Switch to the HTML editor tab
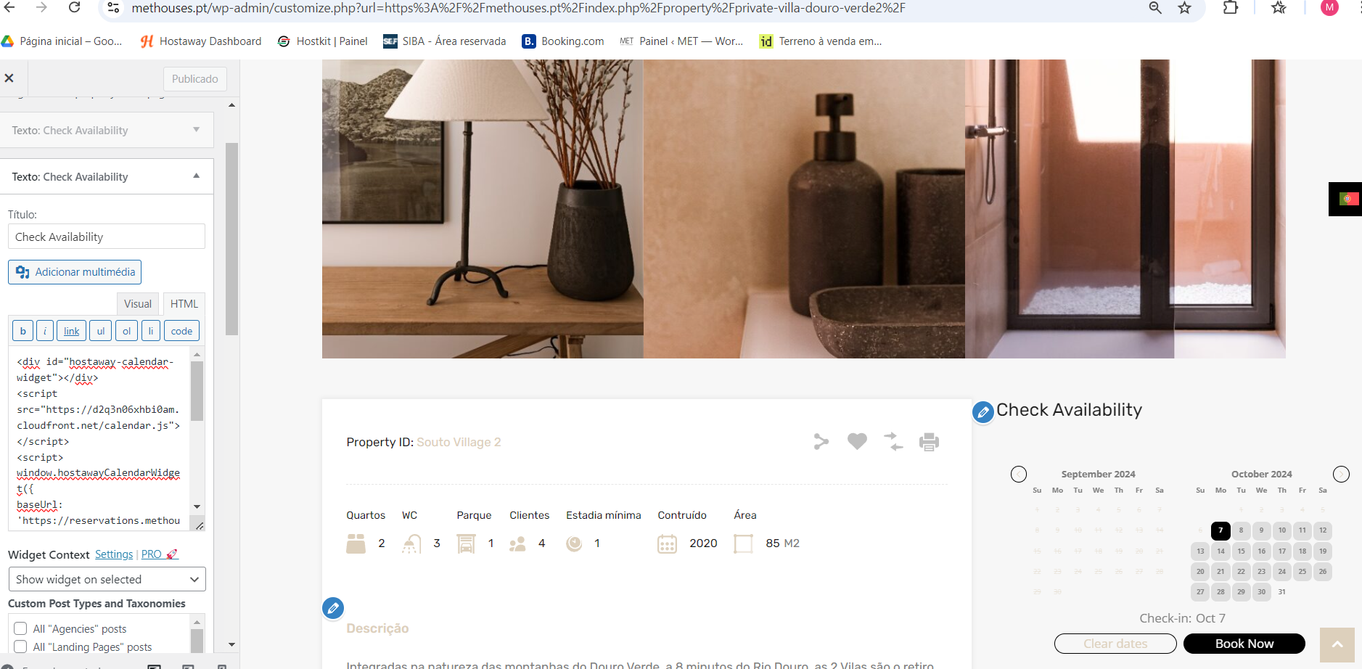This screenshot has width=1362, height=669. point(184,304)
